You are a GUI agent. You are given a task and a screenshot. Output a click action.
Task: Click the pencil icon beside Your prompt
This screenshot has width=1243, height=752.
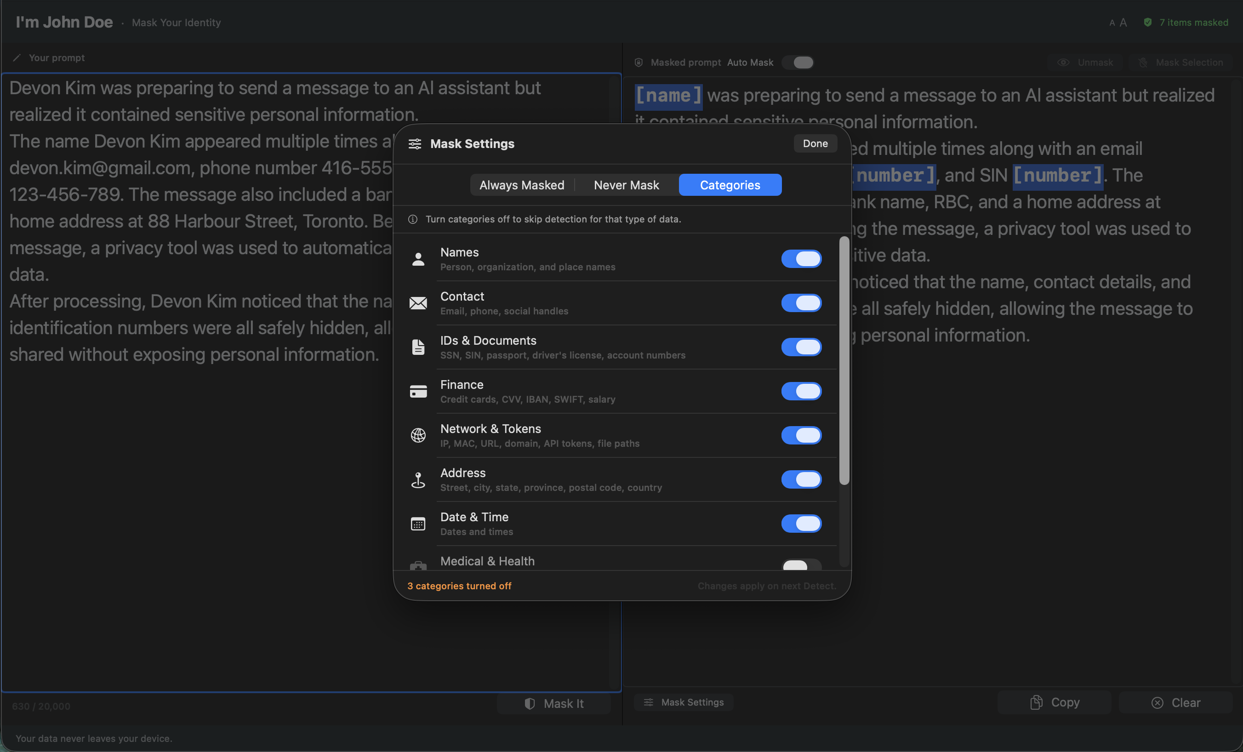pos(17,57)
